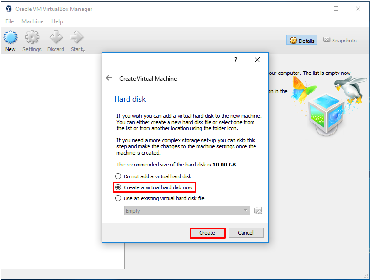Select Use an existing virtual hard disk file

(118, 198)
